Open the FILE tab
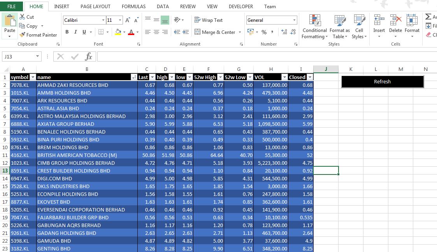The width and height of the screenshot is (437, 252). click(11, 6)
